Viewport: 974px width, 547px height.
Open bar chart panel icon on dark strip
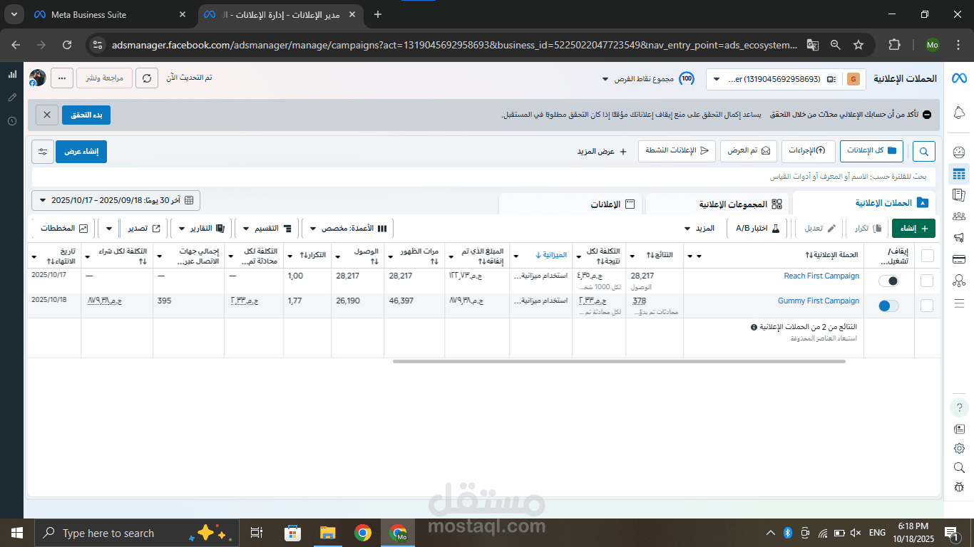pos(12,74)
